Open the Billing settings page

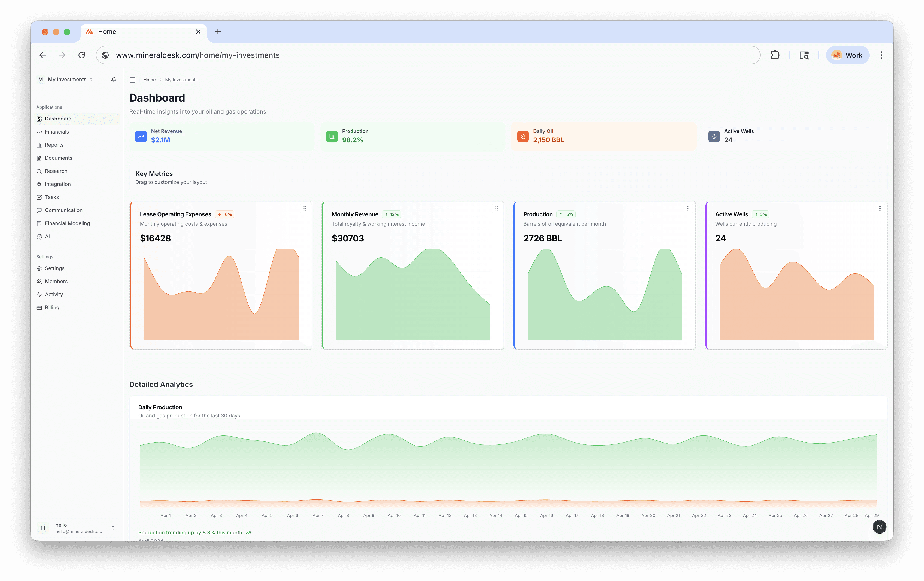coord(51,307)
